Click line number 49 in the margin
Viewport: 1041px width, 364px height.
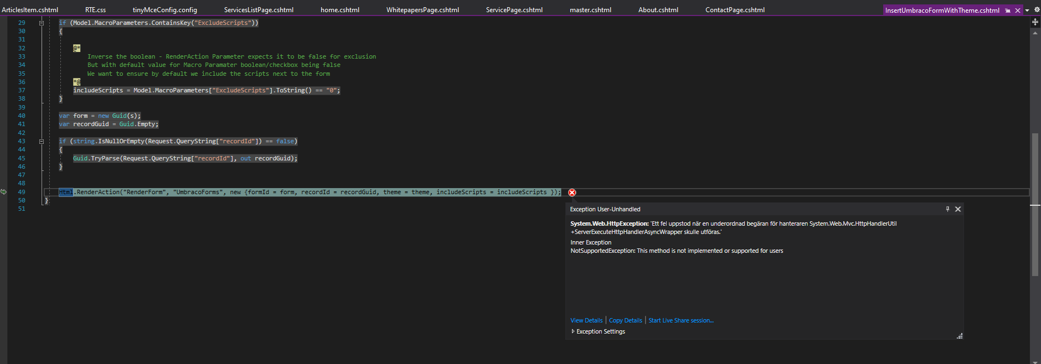22,192
